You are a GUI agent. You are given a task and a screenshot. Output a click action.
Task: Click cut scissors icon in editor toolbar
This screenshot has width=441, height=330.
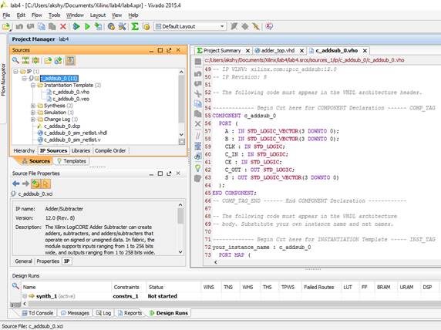pyautogui.click(x=198, y=93)
